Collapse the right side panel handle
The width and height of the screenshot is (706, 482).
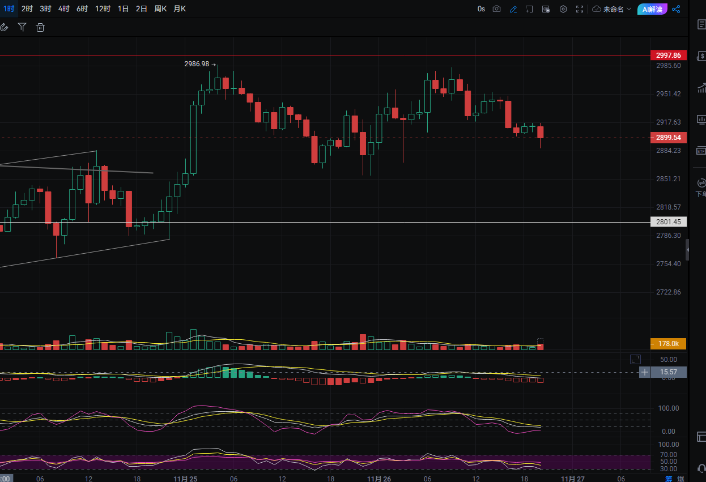(x=687, y=249)
